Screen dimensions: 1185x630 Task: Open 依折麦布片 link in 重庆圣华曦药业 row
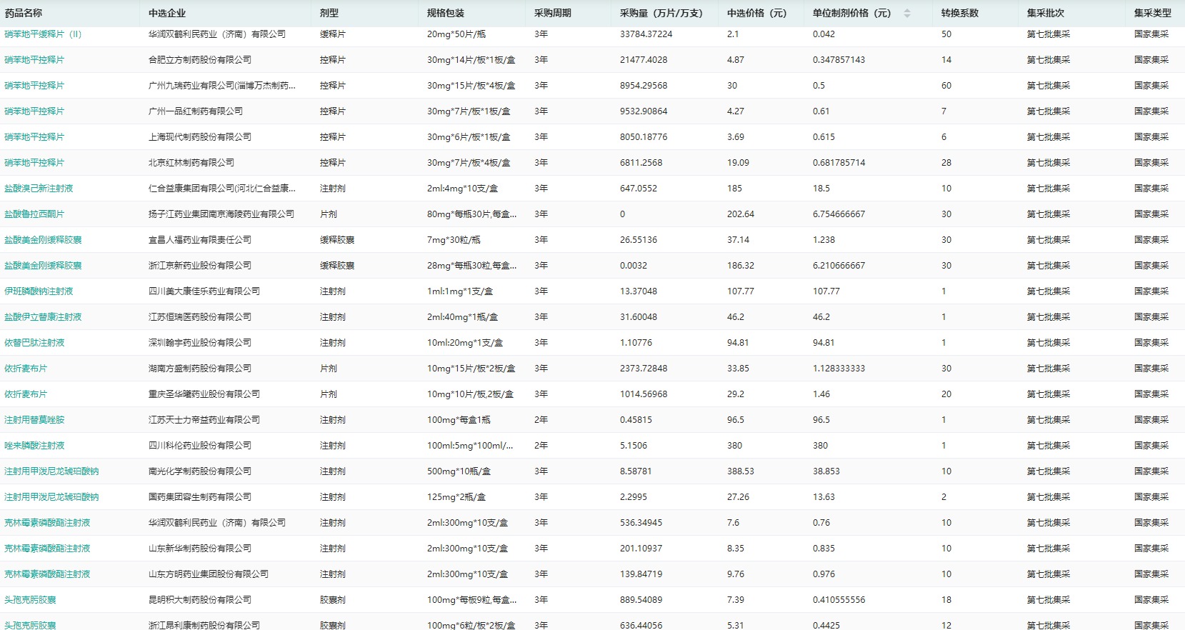[x=26, y=394]
